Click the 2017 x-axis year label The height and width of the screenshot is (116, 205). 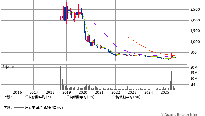pyautogui.click(x=34, y=92)
